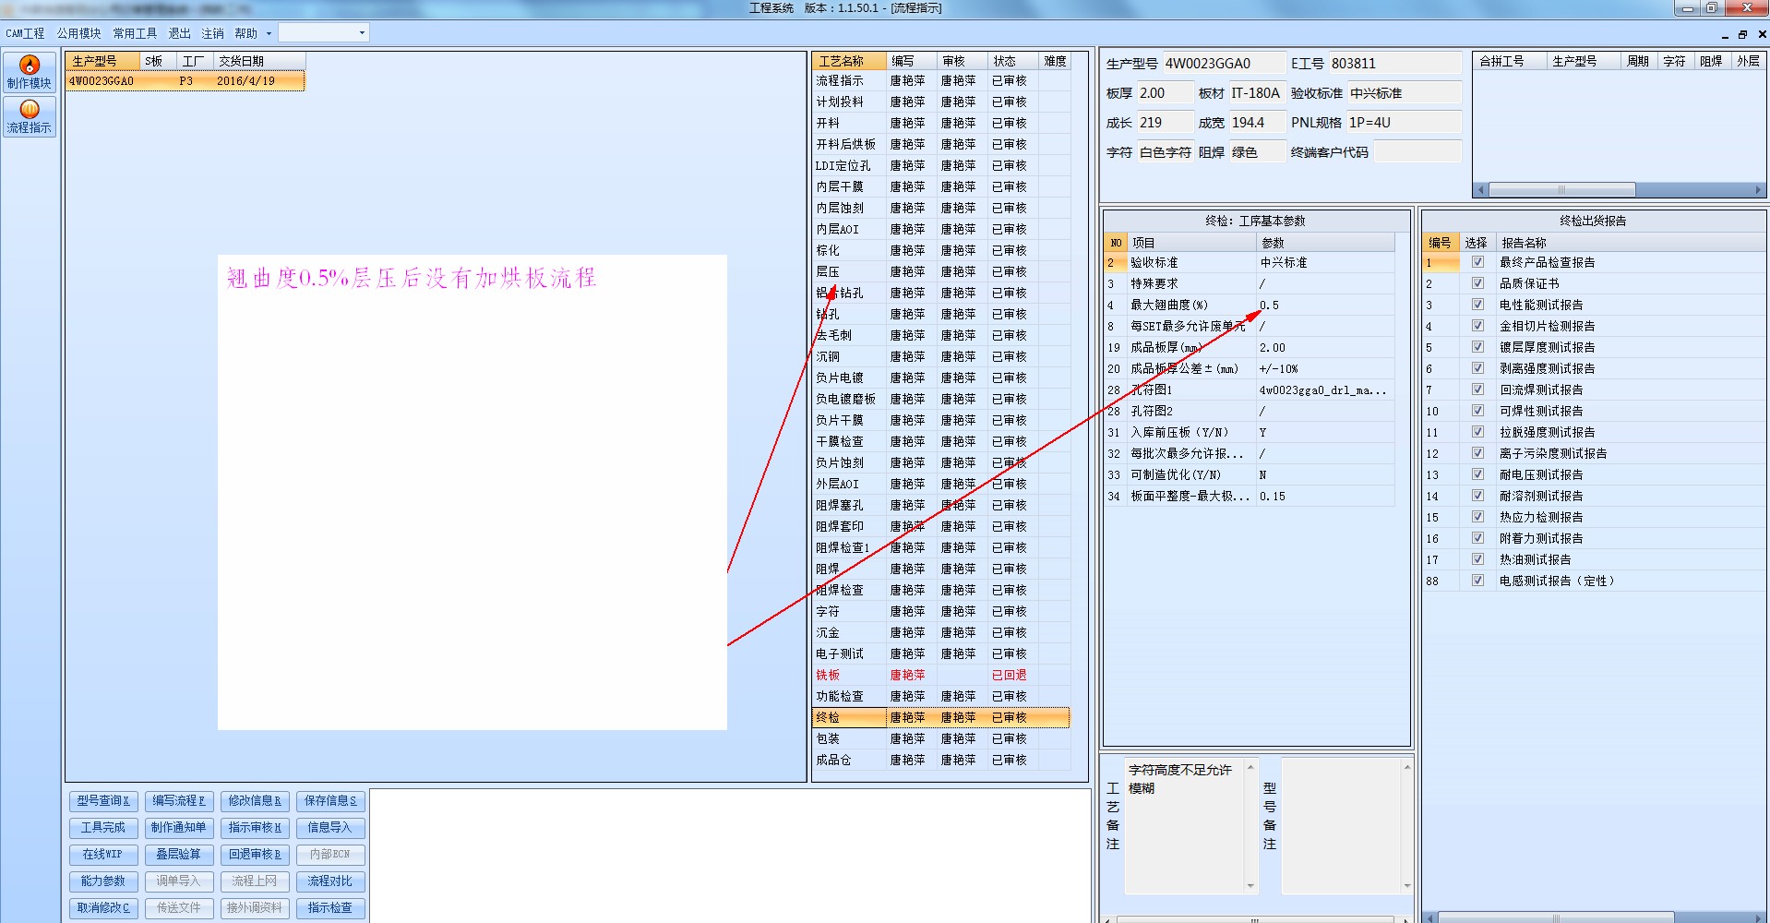This screenshot has height=923, width=1770.
Task: Click the 状态 column header in process list
Action: click(x=1013, y=61)
